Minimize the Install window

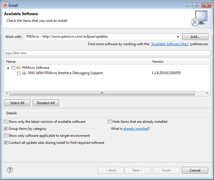(187, 6)
